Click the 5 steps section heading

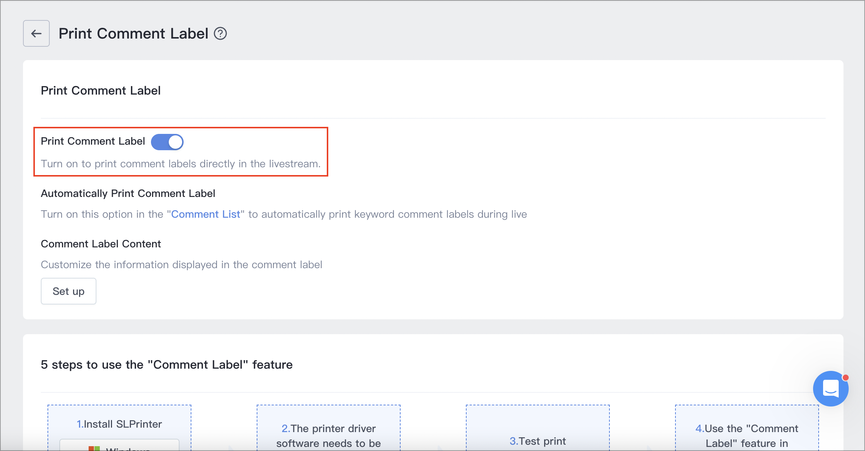[167, 365]
